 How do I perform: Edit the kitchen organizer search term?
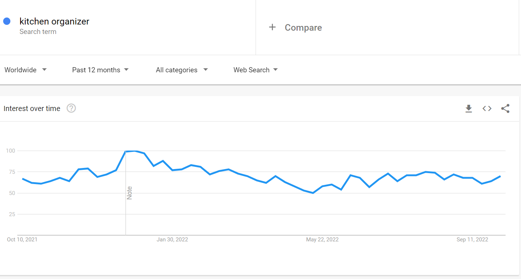point(54,22)
